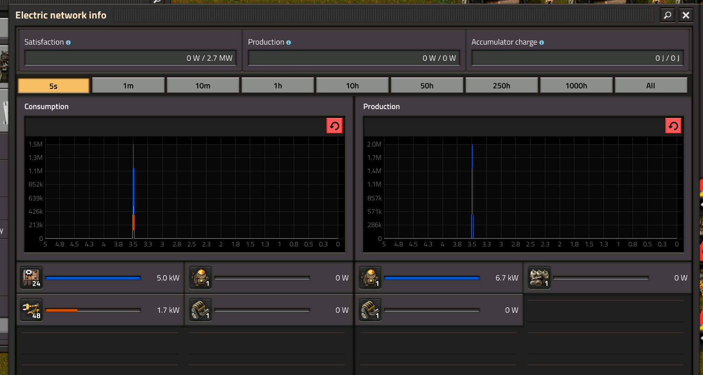Click the 1.5M axis label on the Consumption graph
This screenshot has width=703, height=375.
click(x=35, y=144)
